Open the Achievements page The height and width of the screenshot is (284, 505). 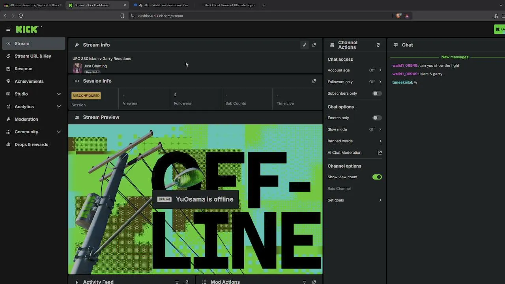[x=34, y=81]
